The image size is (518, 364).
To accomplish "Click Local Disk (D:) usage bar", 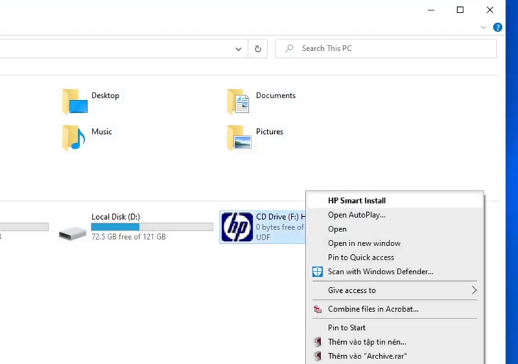I will pyautogui.click(x=152, y=227).
